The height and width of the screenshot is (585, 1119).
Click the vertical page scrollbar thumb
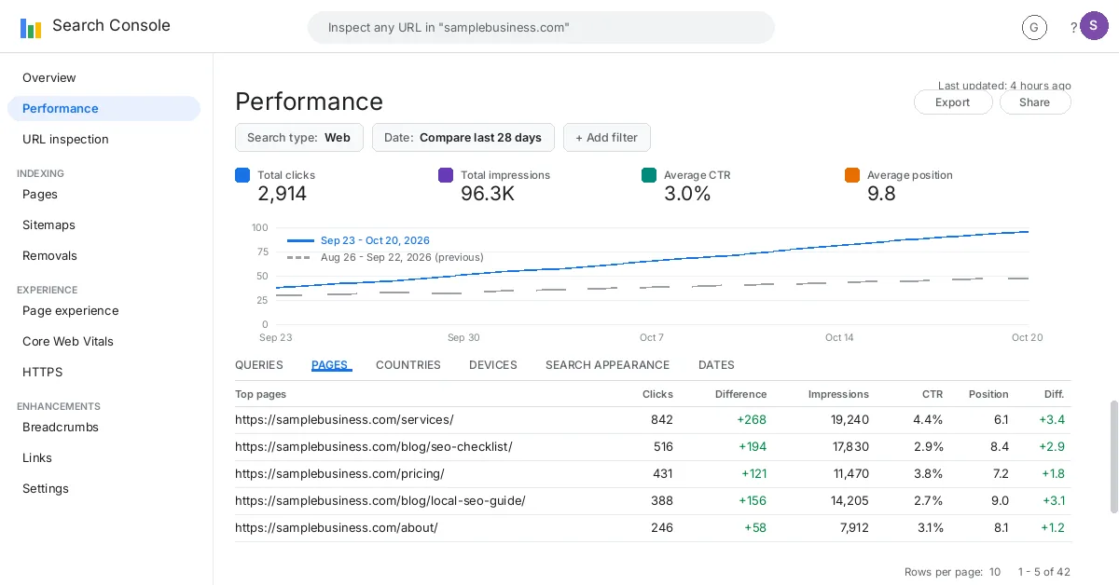click(1113, 457)
